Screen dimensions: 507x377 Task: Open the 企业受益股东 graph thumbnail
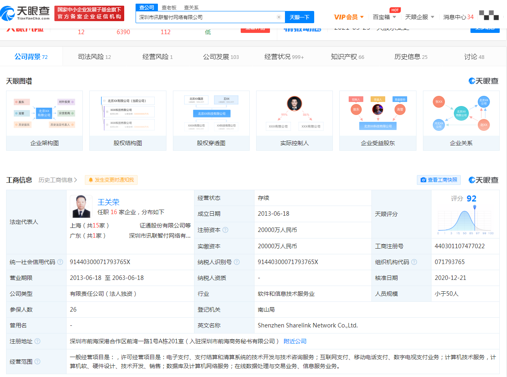point(378,121)
